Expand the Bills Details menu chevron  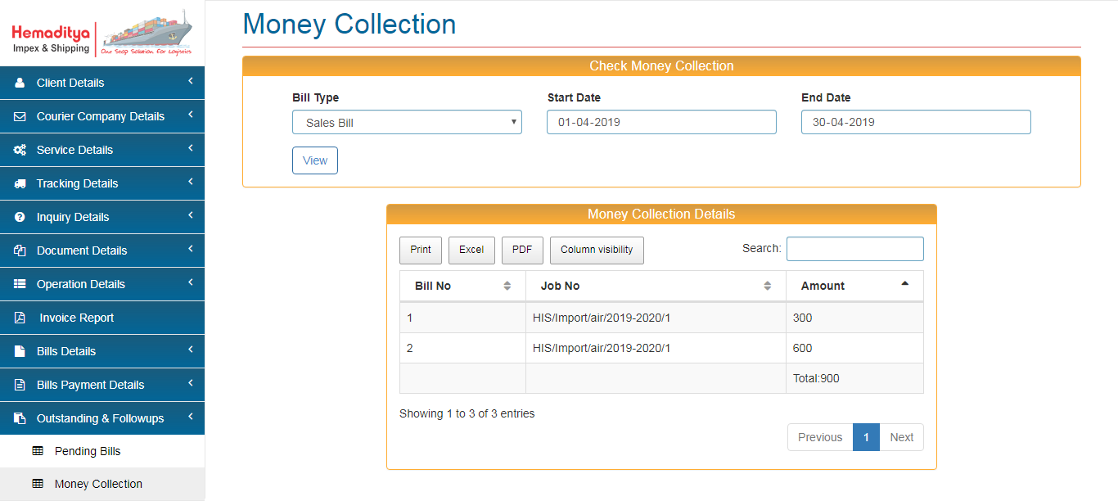tap(190, 350)
